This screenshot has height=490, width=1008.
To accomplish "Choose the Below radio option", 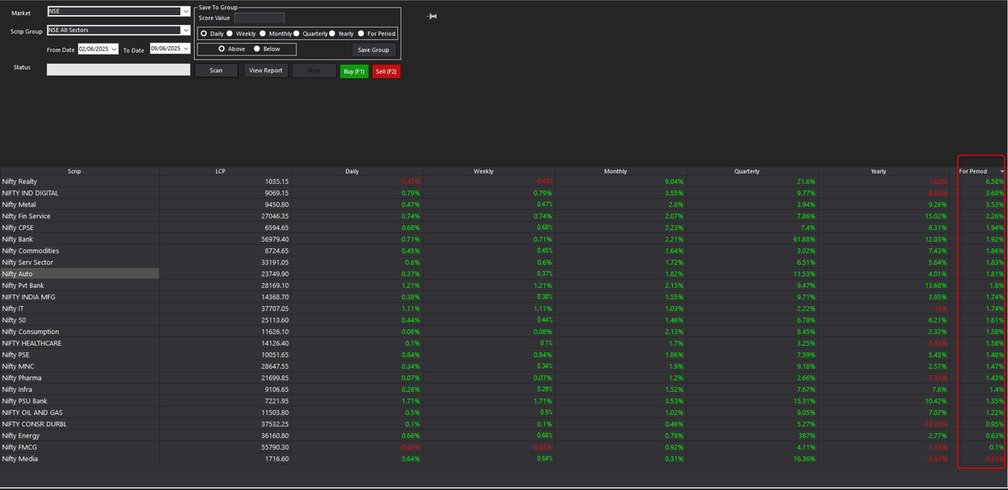I will point(257,49).
